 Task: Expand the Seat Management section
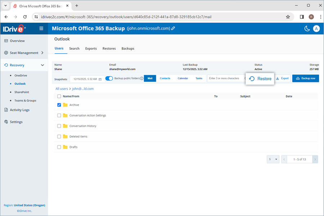(x=43, y=53)
